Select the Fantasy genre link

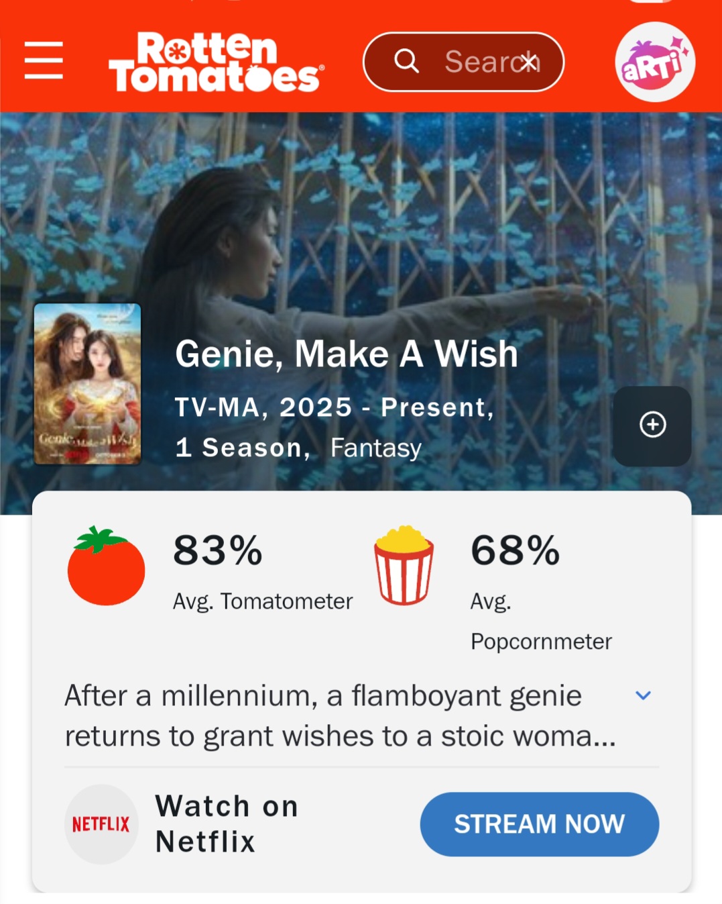point(376,448)
